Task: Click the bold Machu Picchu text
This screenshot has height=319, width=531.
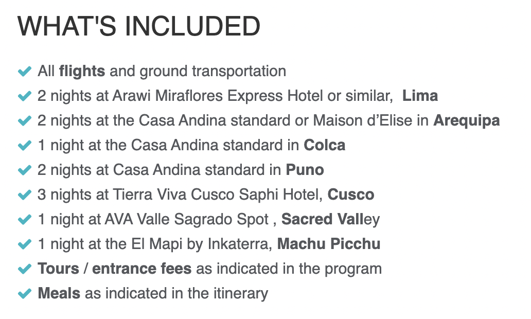Action: click(x=329, y=244)
